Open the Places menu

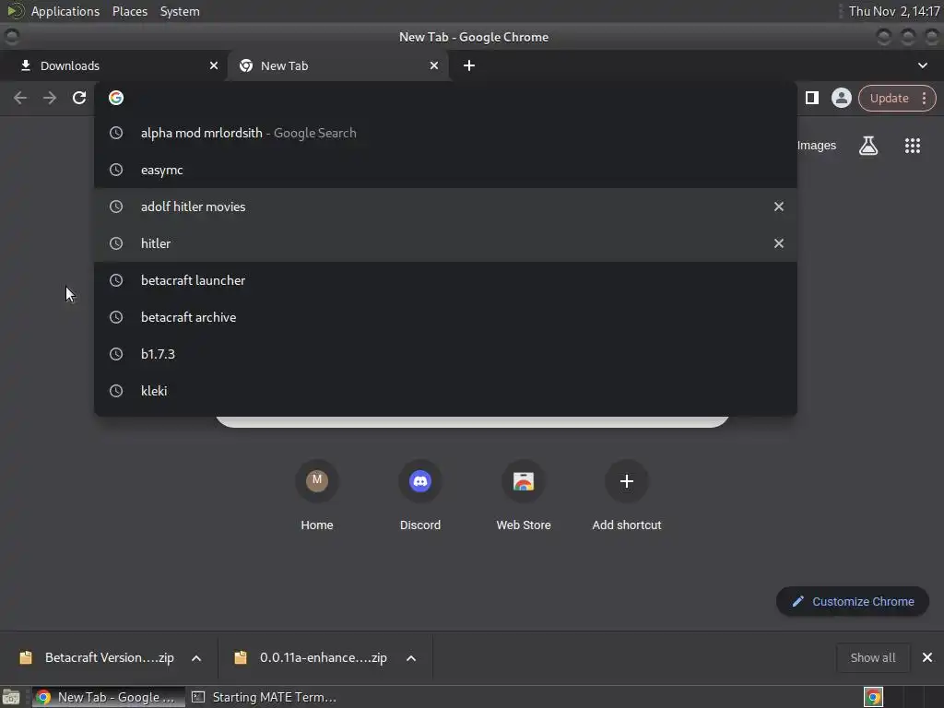pos(130,11)
